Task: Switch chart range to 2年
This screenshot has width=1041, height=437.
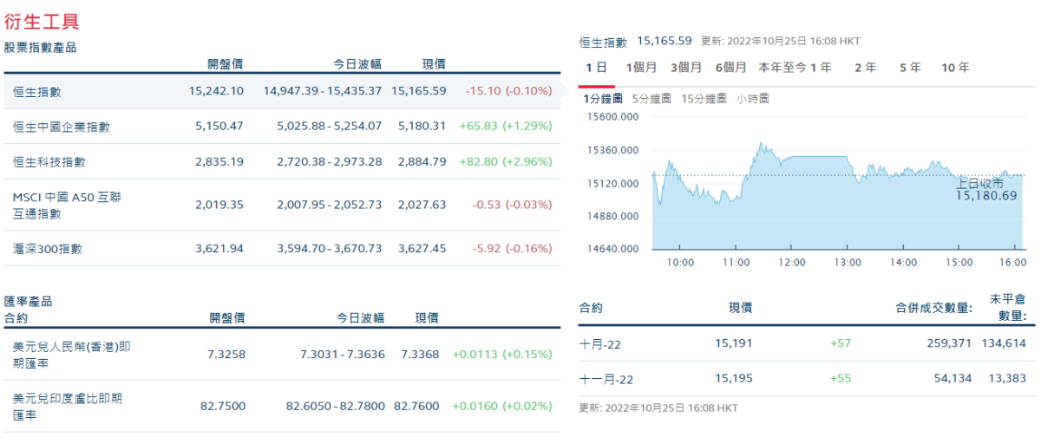Action: [865, 68]
